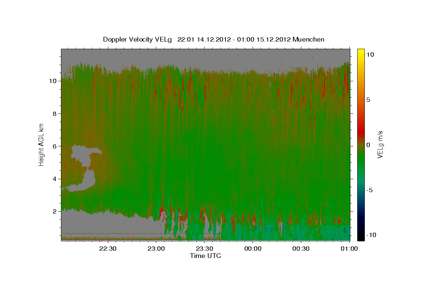Screen dimensions: 433x289
Task: Click the height axis tick label 4
Action: click(x=56, y=179)
